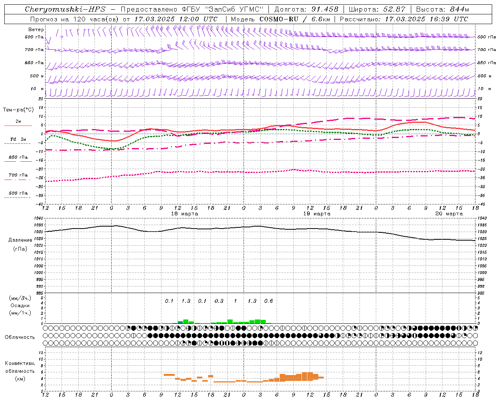This screenshot has height=398, width=498.
Task: Click the '(гПа)' pressure unit label
Action: (20, 249)
